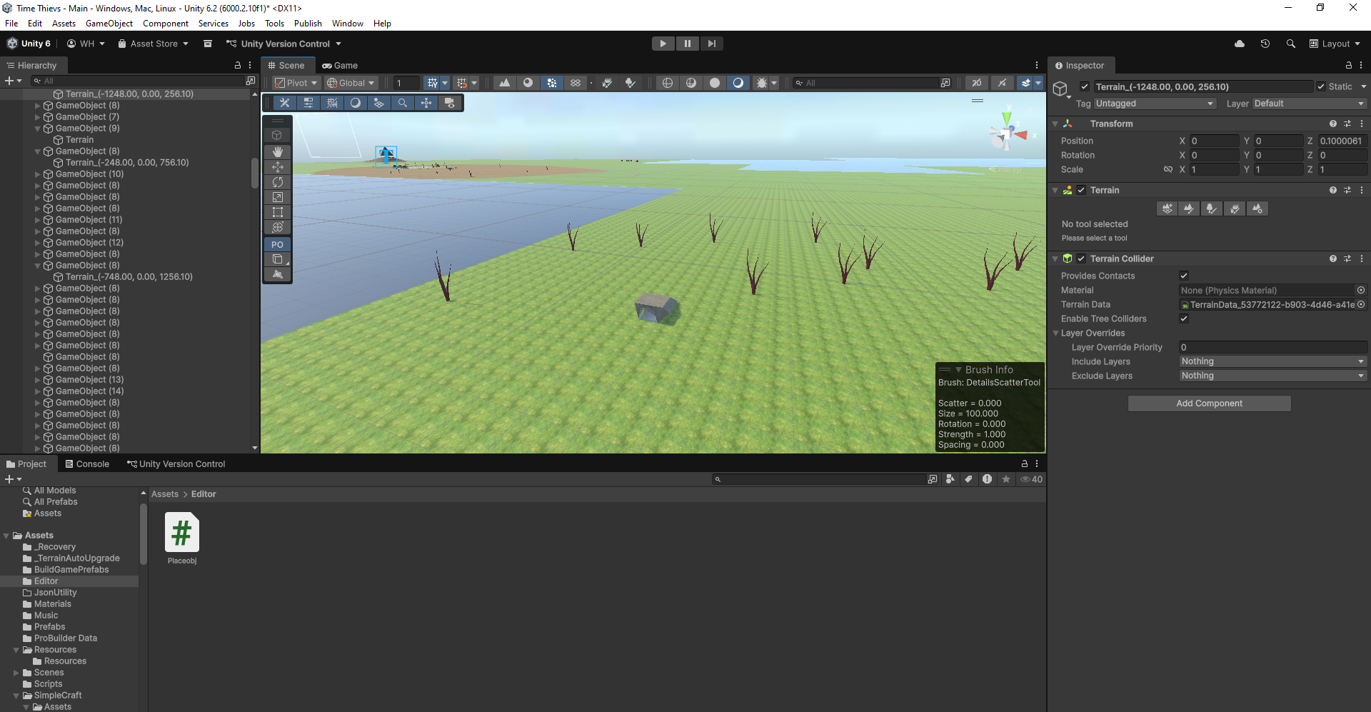Open the Pivot handle position dropdown

click(x=296, y=83)
